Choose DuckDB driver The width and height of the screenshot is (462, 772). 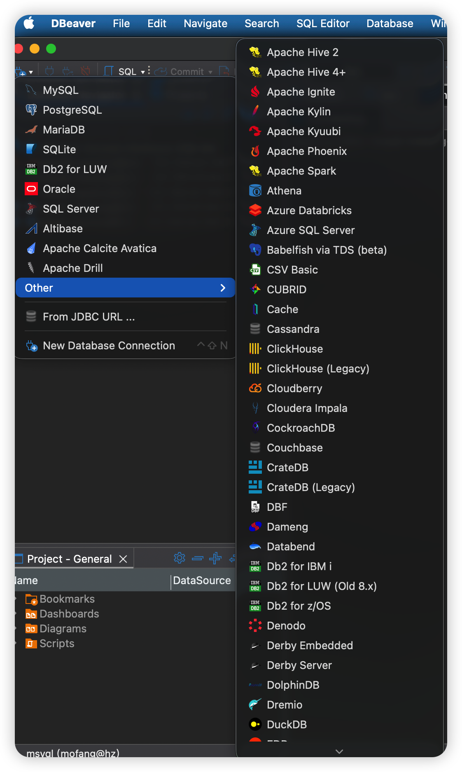click(340, 725)
